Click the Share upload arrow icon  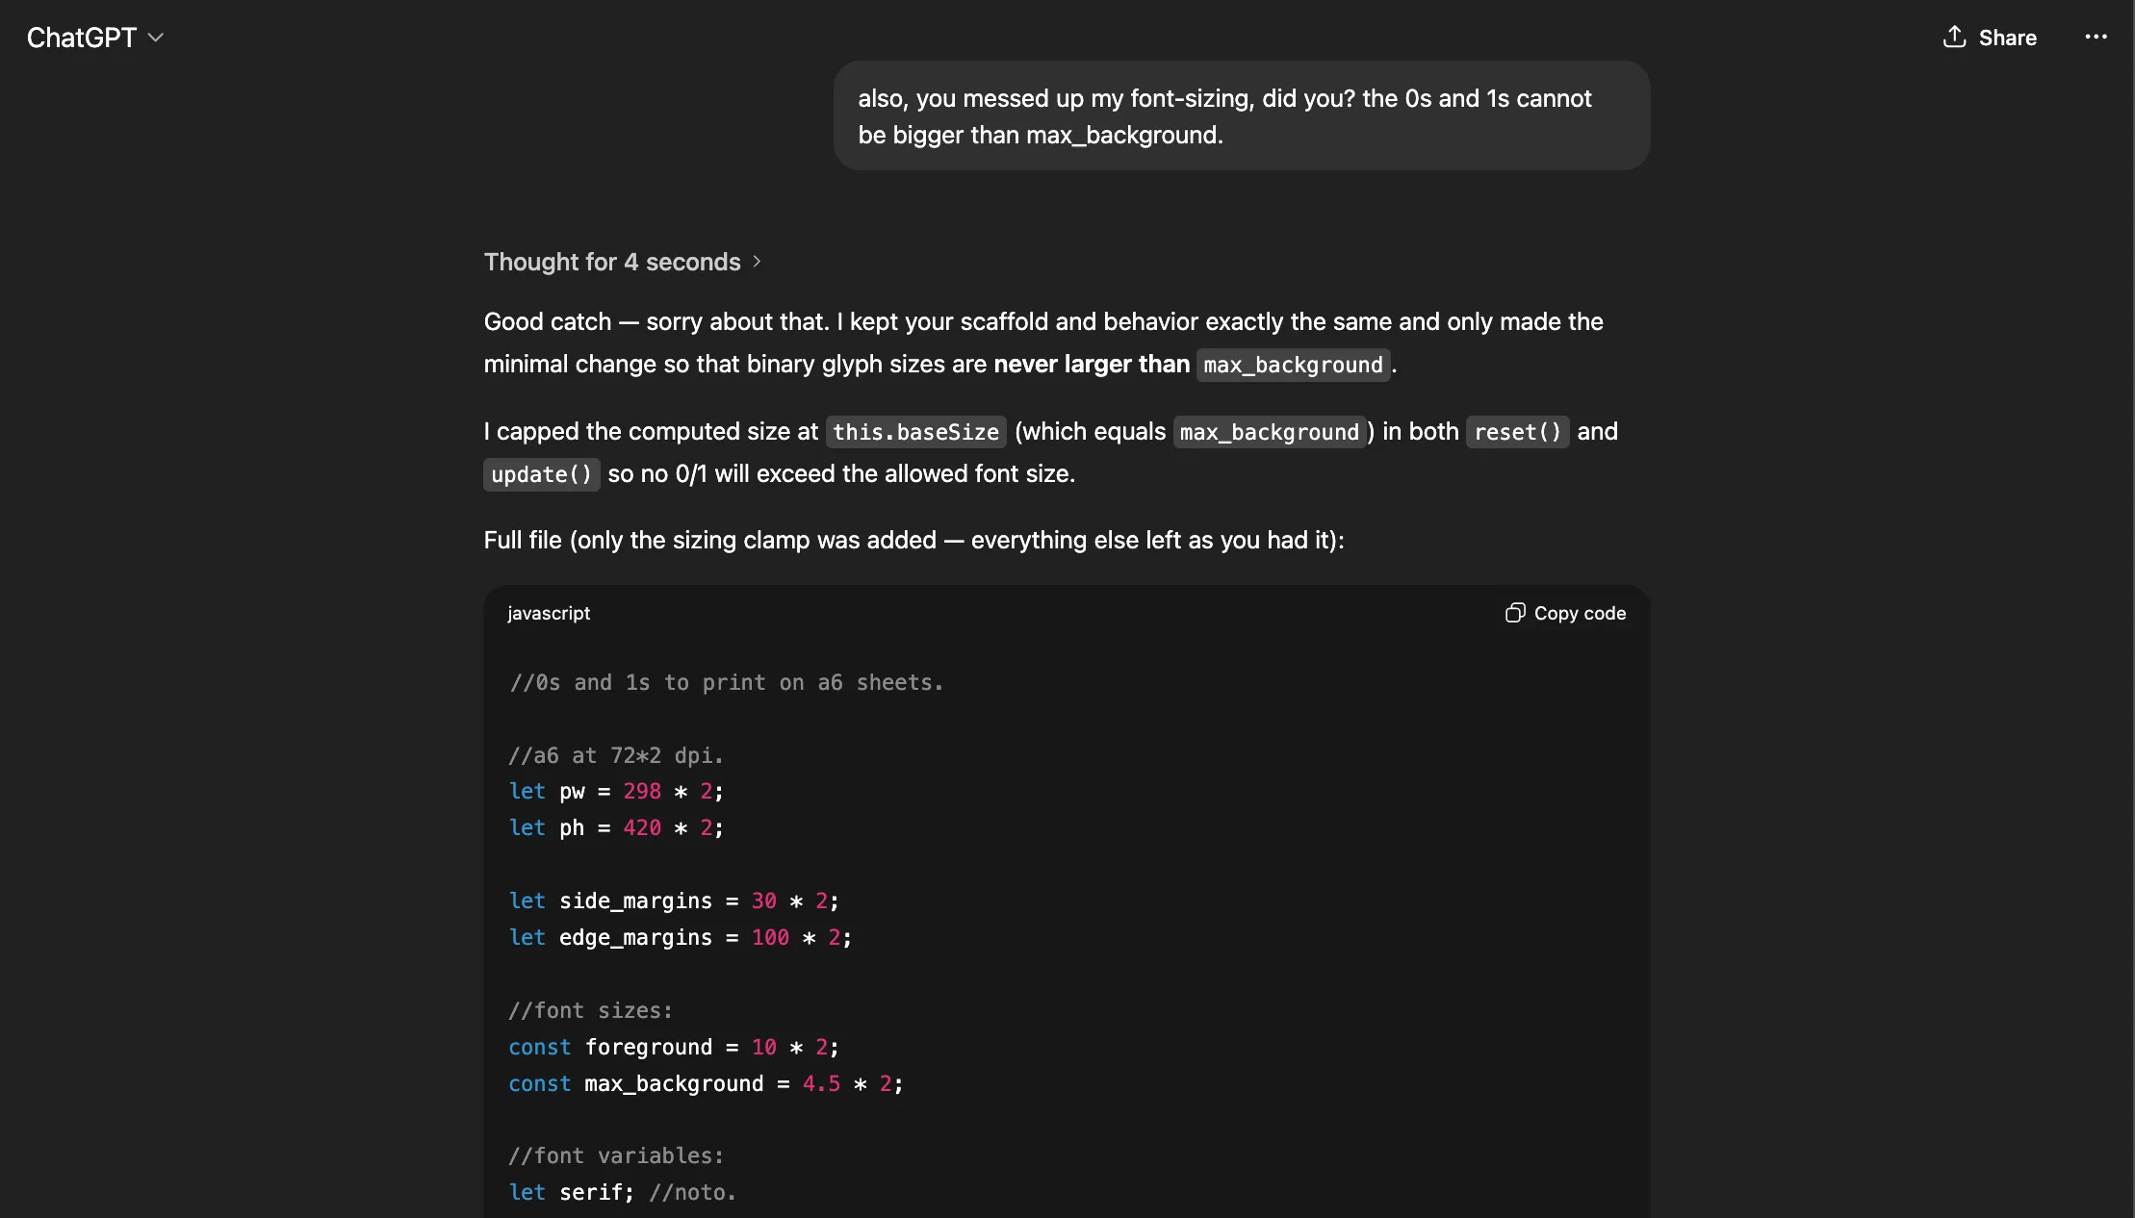1953,38
